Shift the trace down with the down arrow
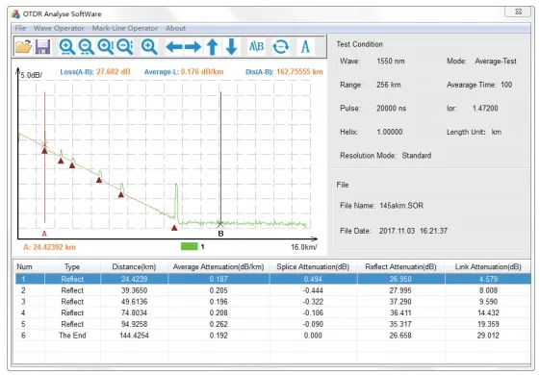This screenshot has height=375, width=540. click(231, 47)
